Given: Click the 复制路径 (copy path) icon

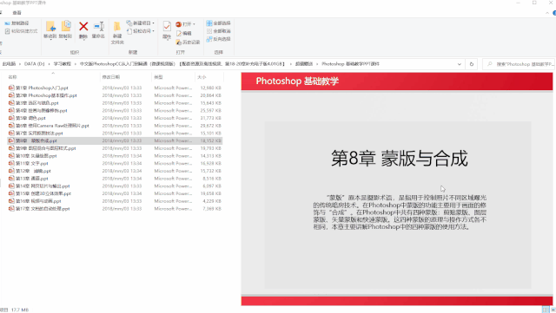Looking at the screenshot, I should point(7,23).
